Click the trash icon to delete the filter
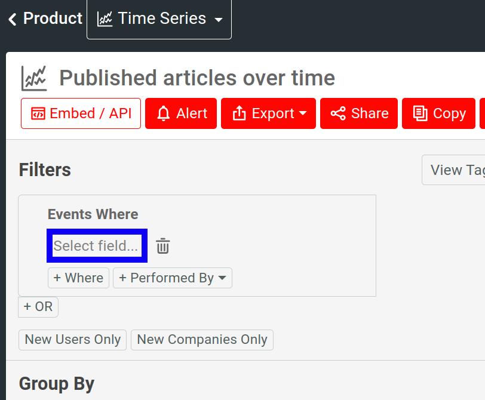The height and width of the screenshot is (400, 485). tap(162, 245)
